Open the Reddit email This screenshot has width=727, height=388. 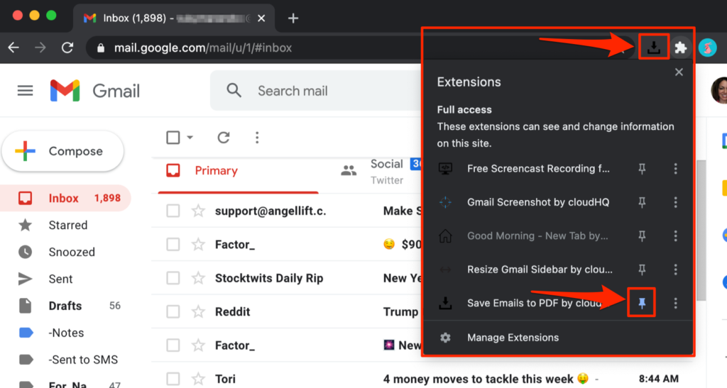(x=287, y=311)
